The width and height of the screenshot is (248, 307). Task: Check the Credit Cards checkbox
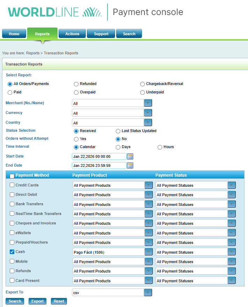click(12, 185)
